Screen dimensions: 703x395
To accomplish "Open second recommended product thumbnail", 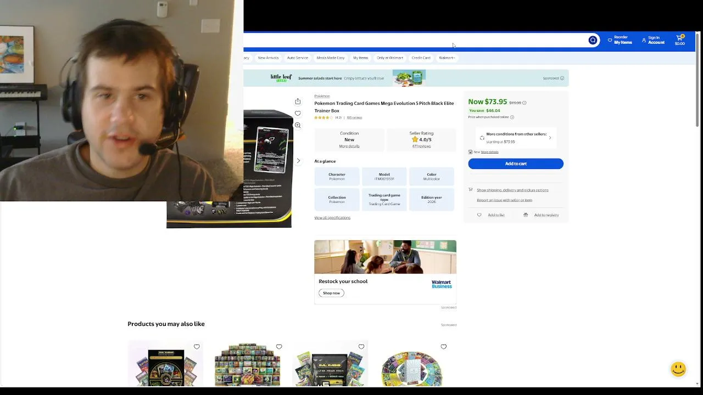I will point(247,365).
